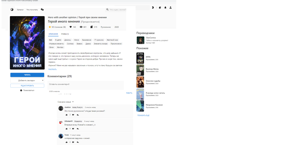Open bookmarks icon in top bar

(x=160, y=8)
